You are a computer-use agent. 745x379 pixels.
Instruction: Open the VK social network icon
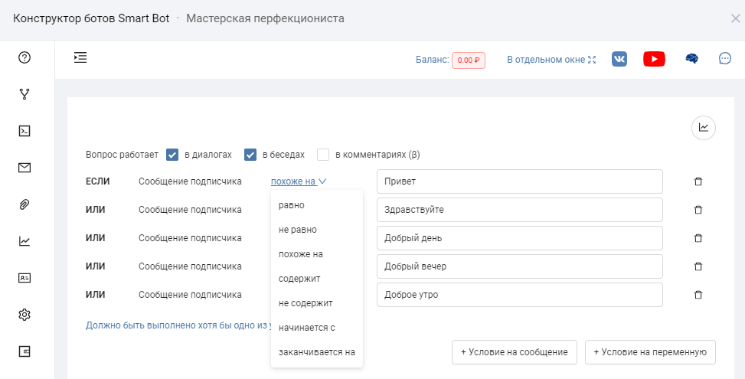[619, 59]
